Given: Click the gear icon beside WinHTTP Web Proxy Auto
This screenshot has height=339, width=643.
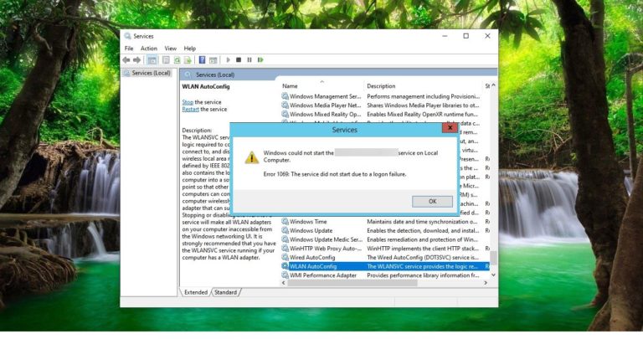Looking at the screenshot, I should 285,249.
